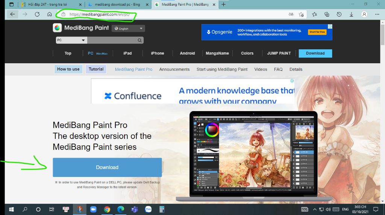Open the volume control in system tray

[328, 209]
